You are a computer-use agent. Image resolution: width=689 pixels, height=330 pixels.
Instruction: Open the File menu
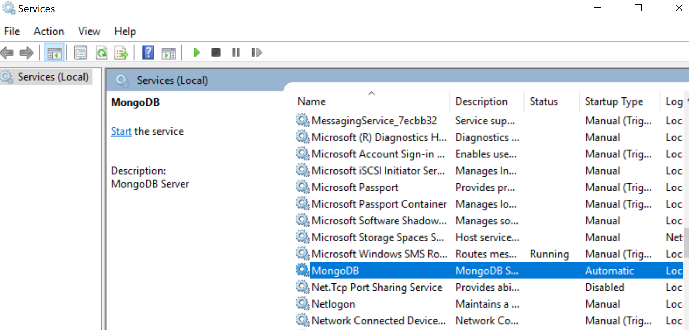pos(12,31)
